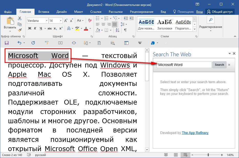Click the blue Office add-ins cube icon
The height and width of the screenshot is (158, 239).
153,43
